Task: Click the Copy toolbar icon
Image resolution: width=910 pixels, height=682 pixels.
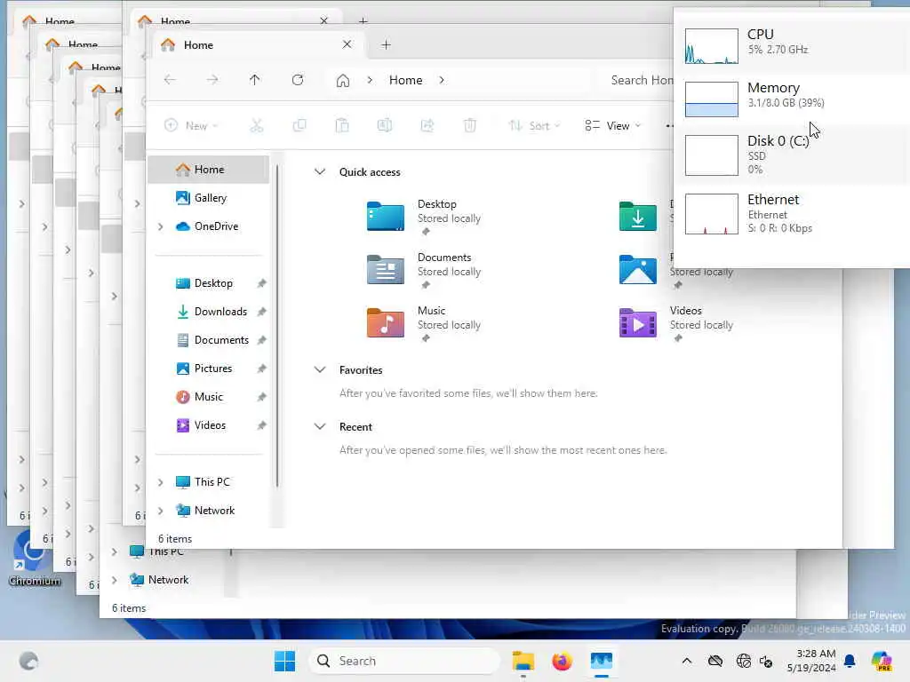Action: pos(299,125)
